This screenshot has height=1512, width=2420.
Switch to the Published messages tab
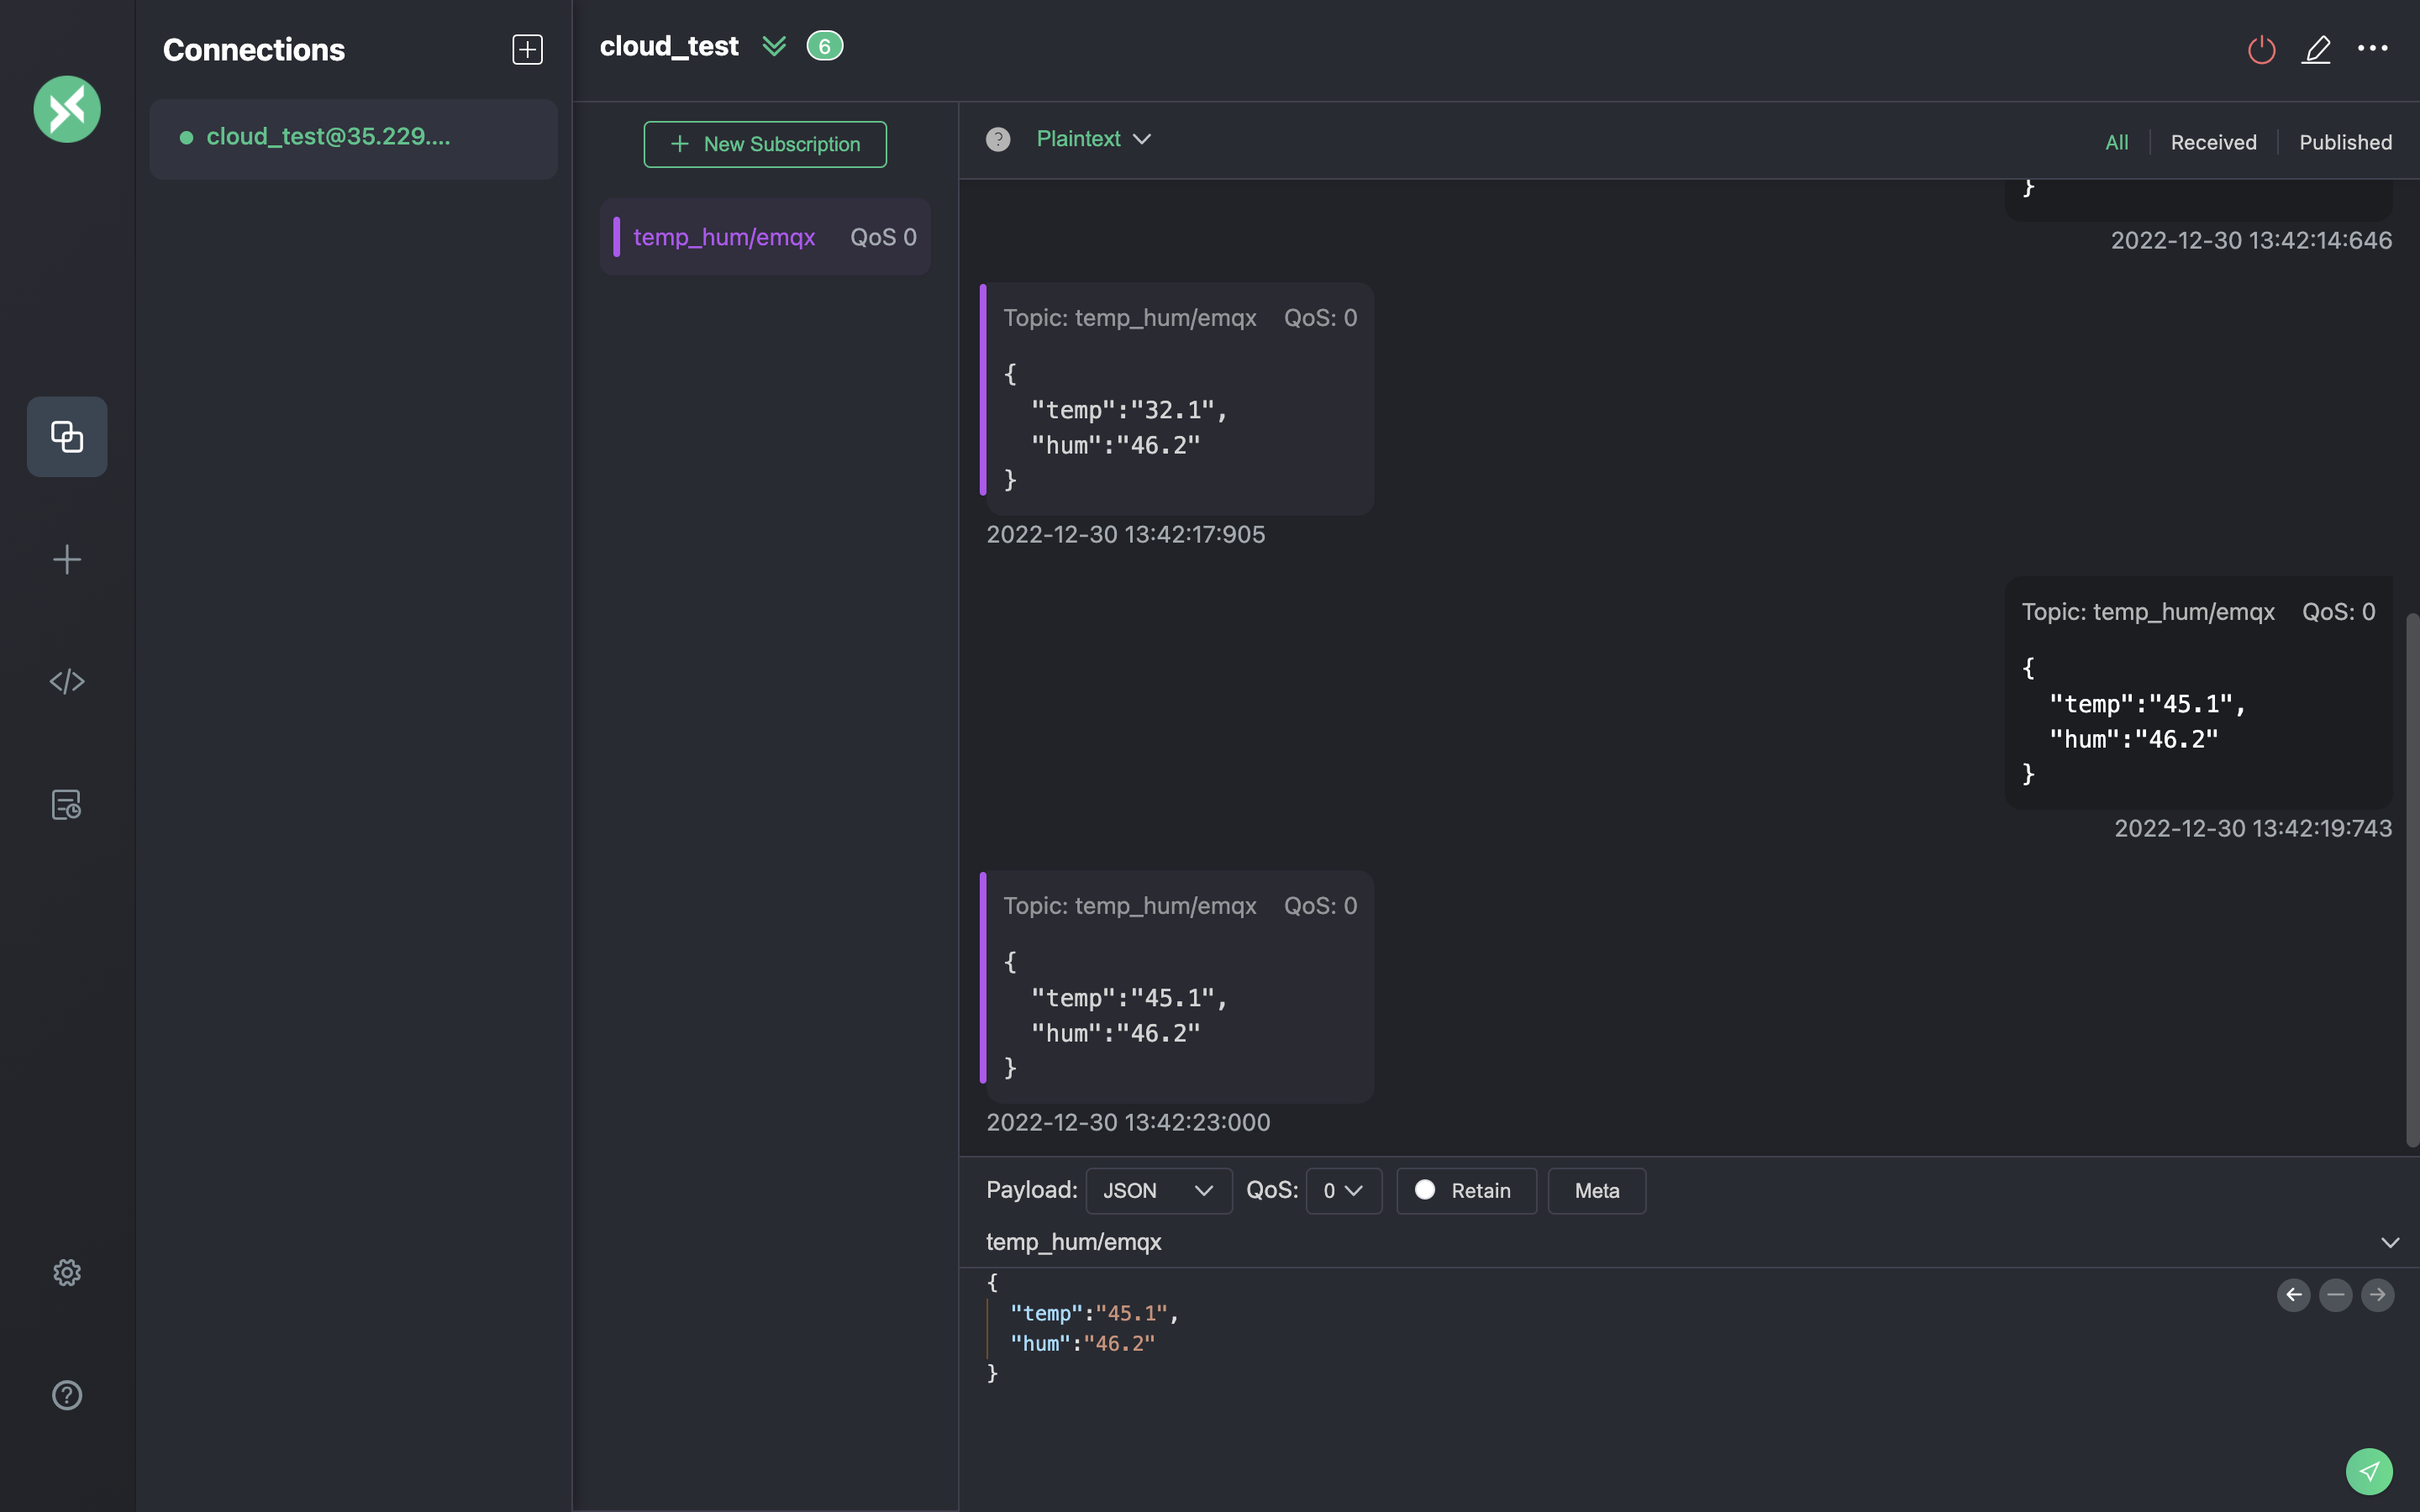[2345, 142]
